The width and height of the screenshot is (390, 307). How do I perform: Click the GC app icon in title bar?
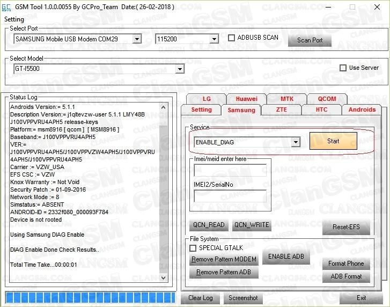[6, 8]
